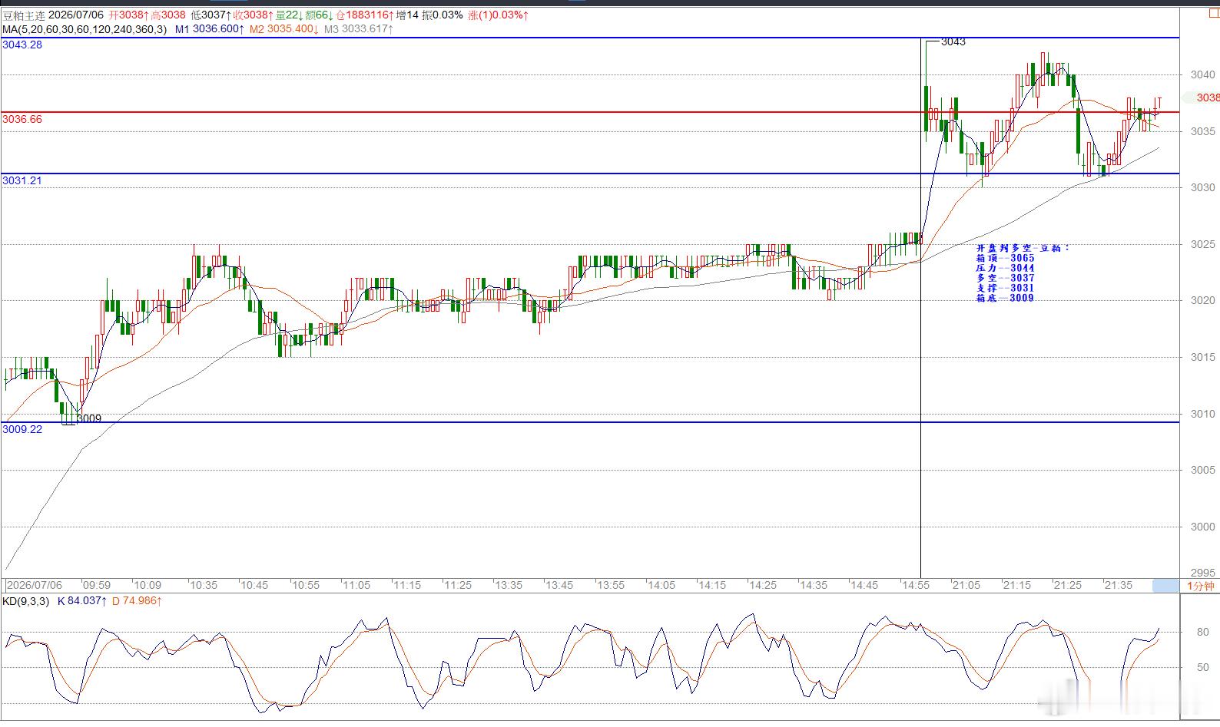
Task: Click the 开盘判多空 annotation text block
Action: tap(1022, 273)
